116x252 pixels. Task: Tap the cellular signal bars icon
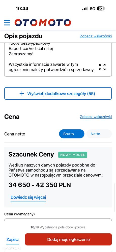click(x=85, y=9)
